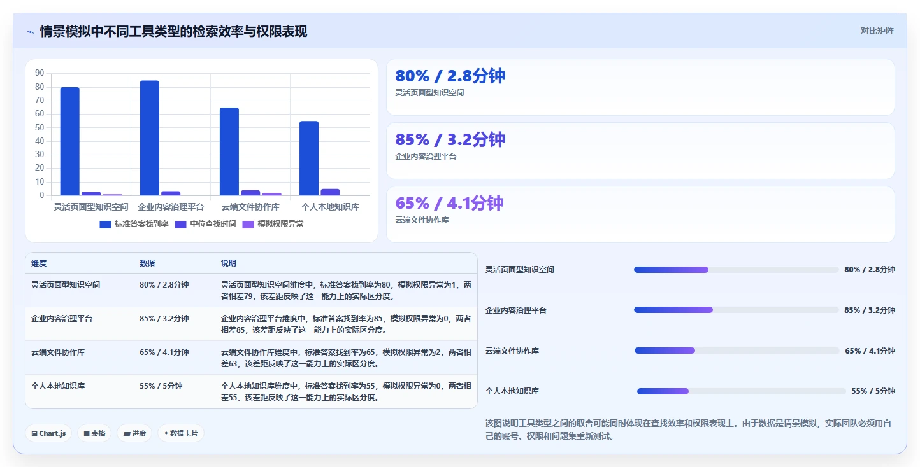
Task: Click the y-axis value 90
Action: coord(40,74)
